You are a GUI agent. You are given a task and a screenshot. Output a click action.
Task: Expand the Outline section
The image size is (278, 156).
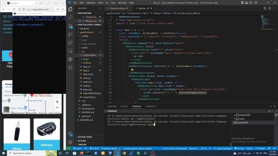(x=82, y=141)
